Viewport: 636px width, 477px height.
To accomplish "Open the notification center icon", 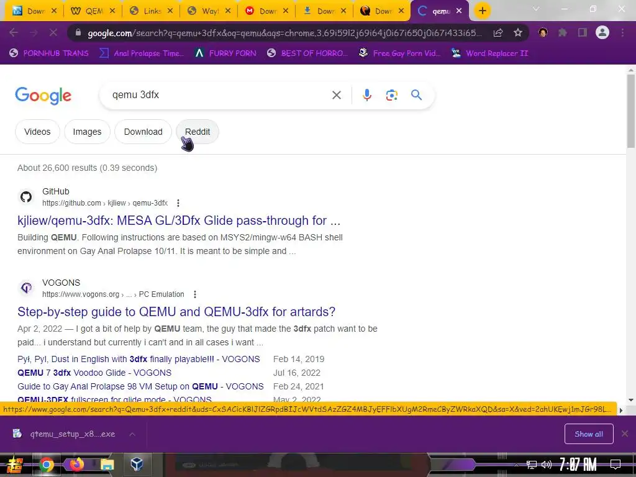I will [616, 464].
